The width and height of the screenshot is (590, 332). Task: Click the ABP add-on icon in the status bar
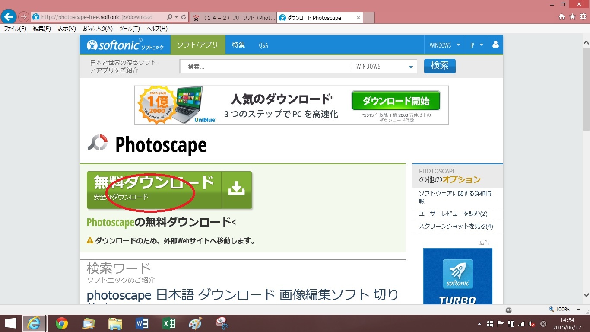click(x=509, y=310)
